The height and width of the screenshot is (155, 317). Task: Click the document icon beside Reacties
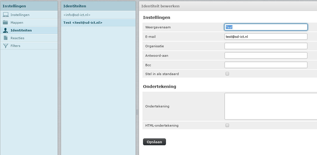click(x=6, y=38)
